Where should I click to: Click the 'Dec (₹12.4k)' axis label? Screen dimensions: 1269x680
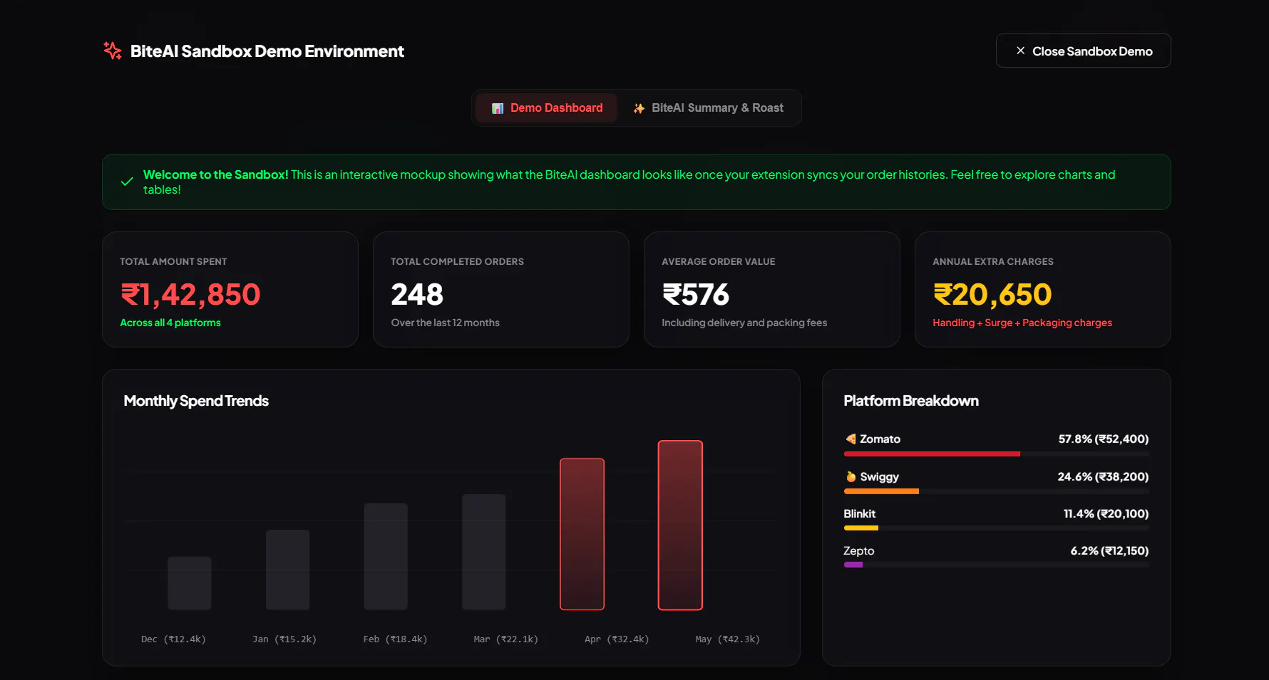pyautogui.click(x=173, y=639)
